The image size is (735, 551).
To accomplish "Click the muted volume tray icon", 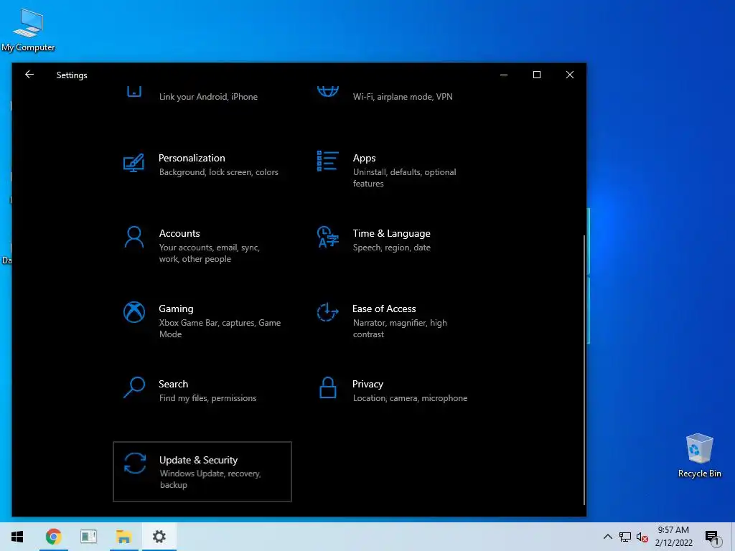I will (x=642, y=537).
